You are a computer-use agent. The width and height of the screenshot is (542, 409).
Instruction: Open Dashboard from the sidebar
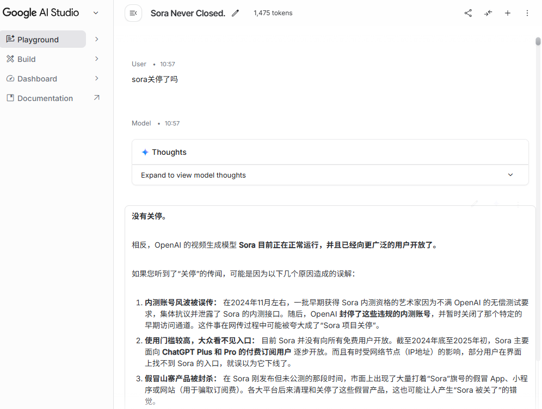coord(37,79)
